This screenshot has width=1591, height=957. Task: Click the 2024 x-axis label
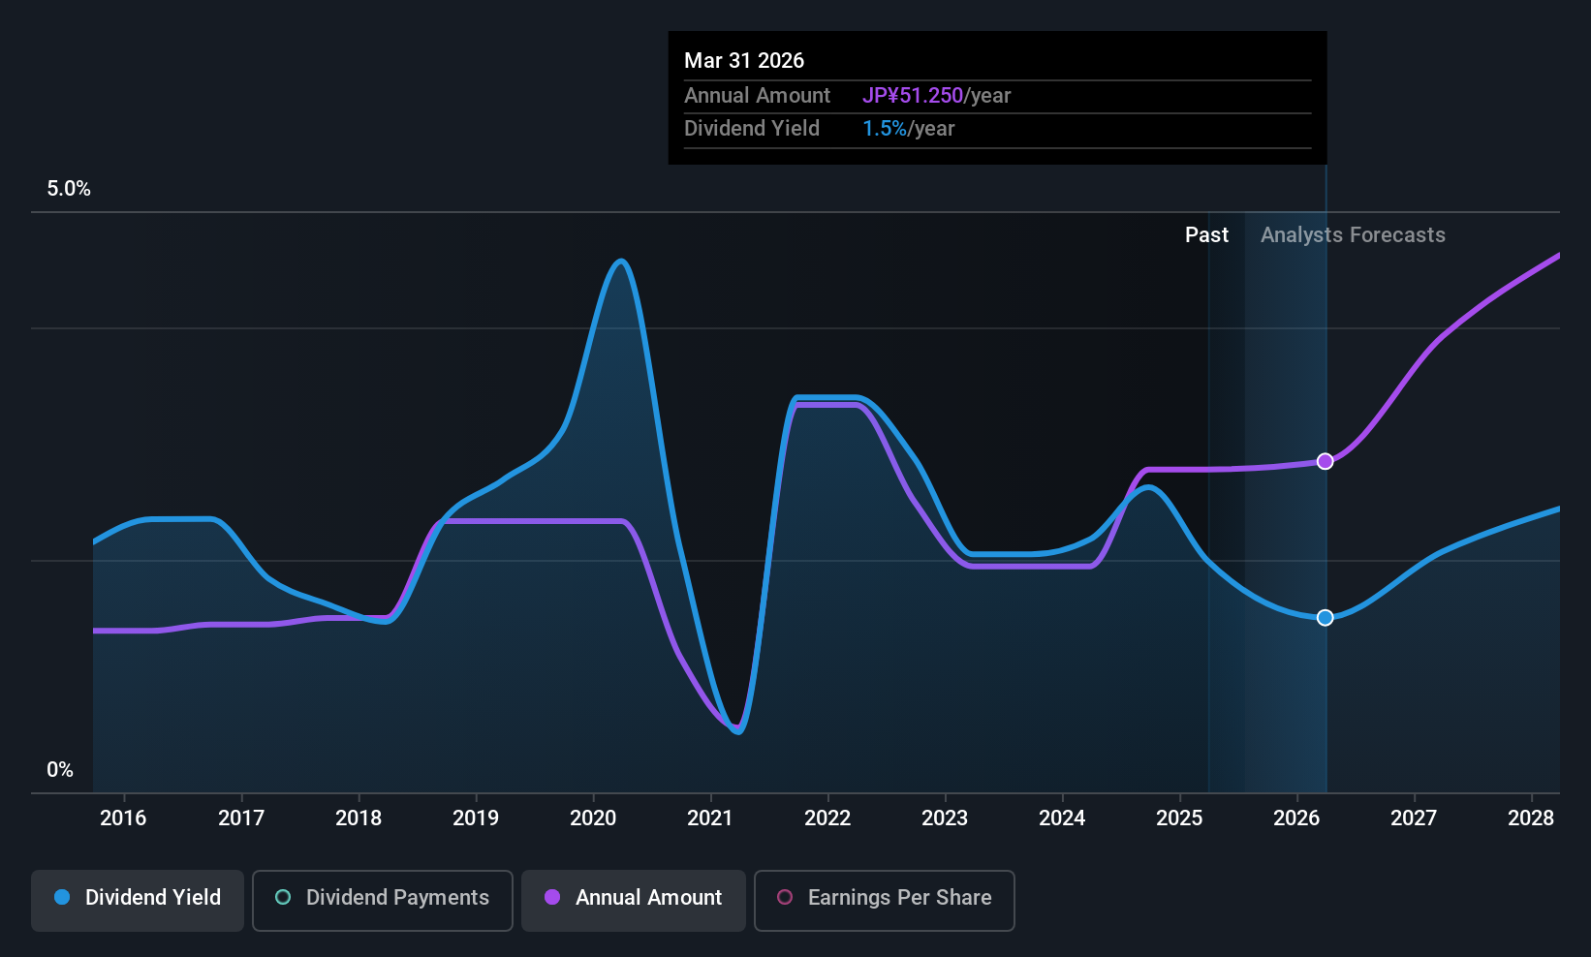[x=1062, y=818]
